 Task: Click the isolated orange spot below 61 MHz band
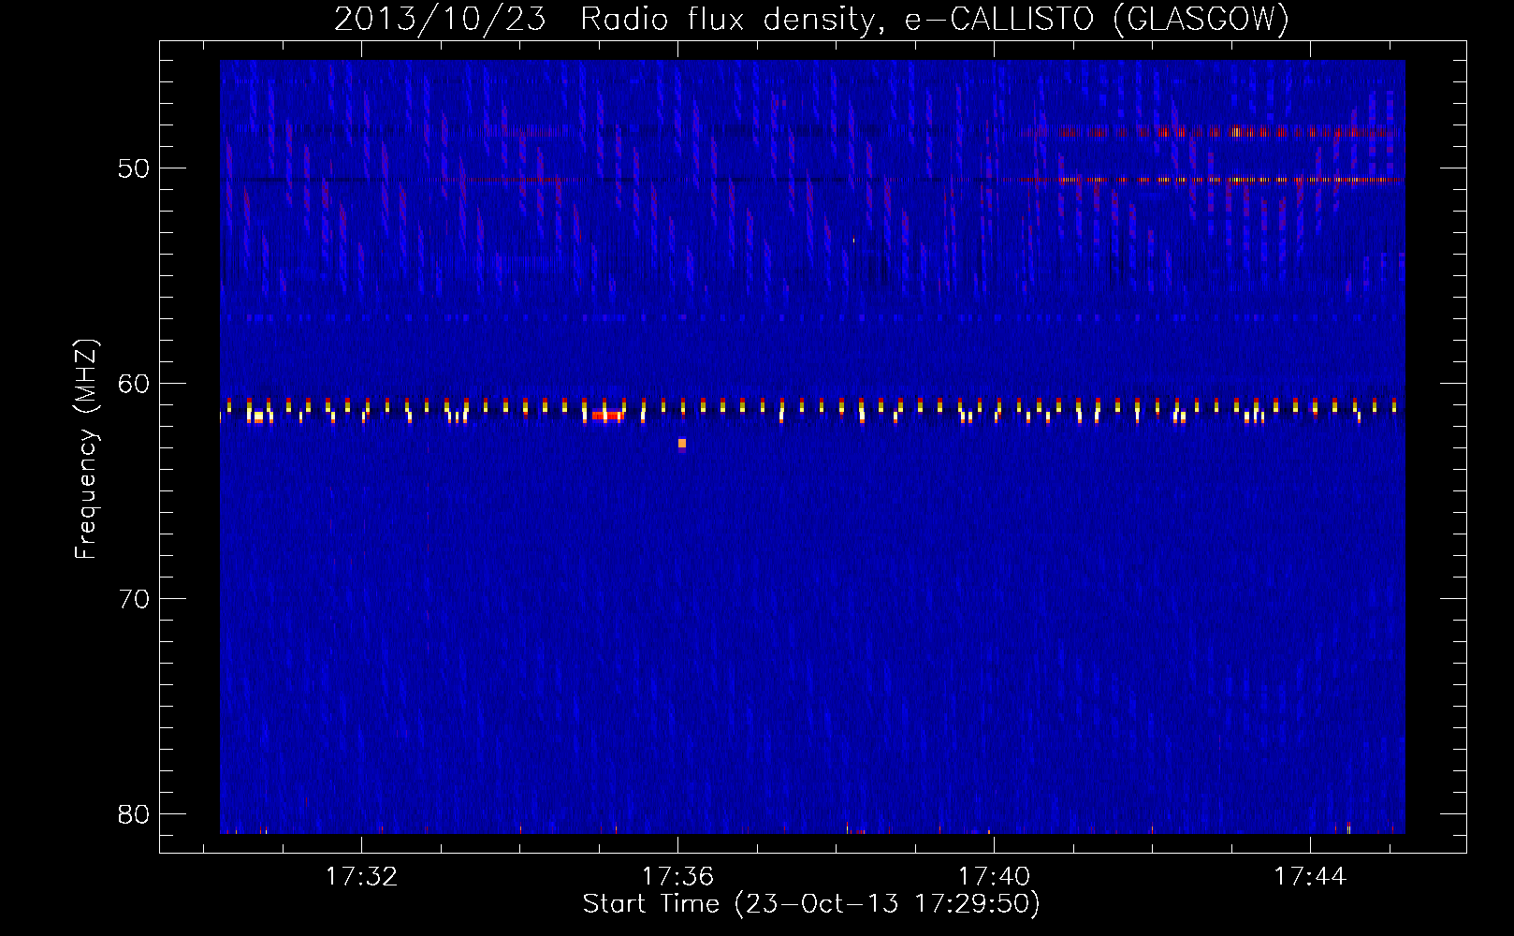click(x=682, y=444)
